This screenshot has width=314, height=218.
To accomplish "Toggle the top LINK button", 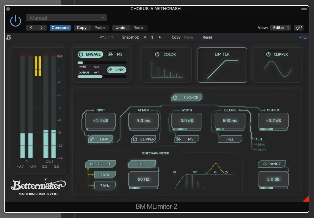I will (116, 70).
